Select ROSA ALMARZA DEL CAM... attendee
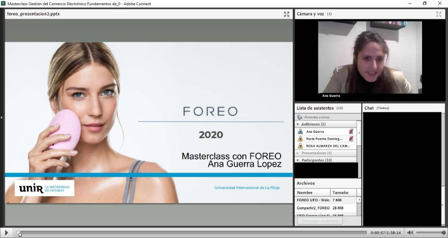Screen dimensions: 448x238 click(326, 146)
